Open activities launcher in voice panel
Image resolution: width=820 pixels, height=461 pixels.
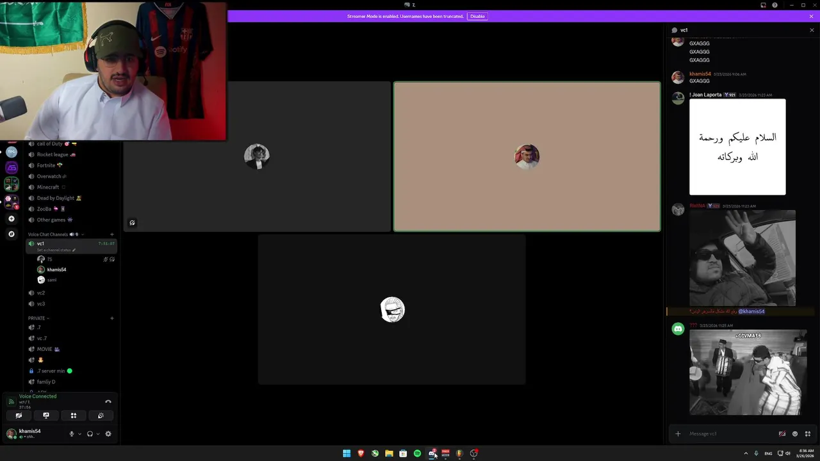[74, 416]
